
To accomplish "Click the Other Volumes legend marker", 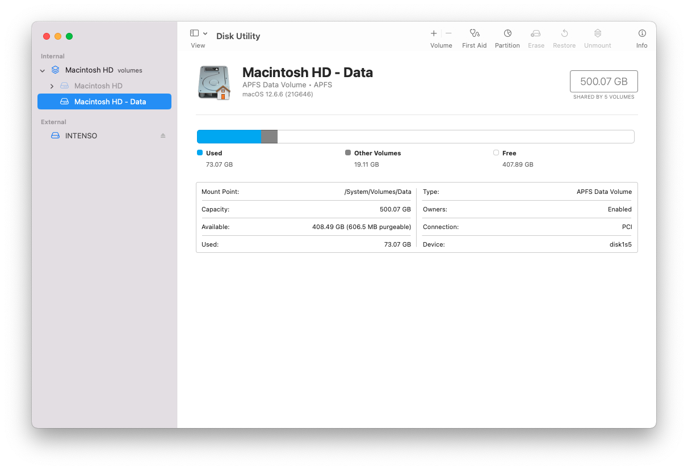I will 348,153.
